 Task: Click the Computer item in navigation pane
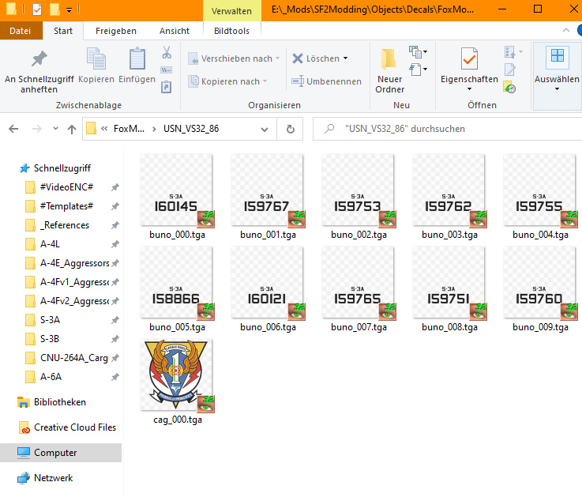click(61, 453)
